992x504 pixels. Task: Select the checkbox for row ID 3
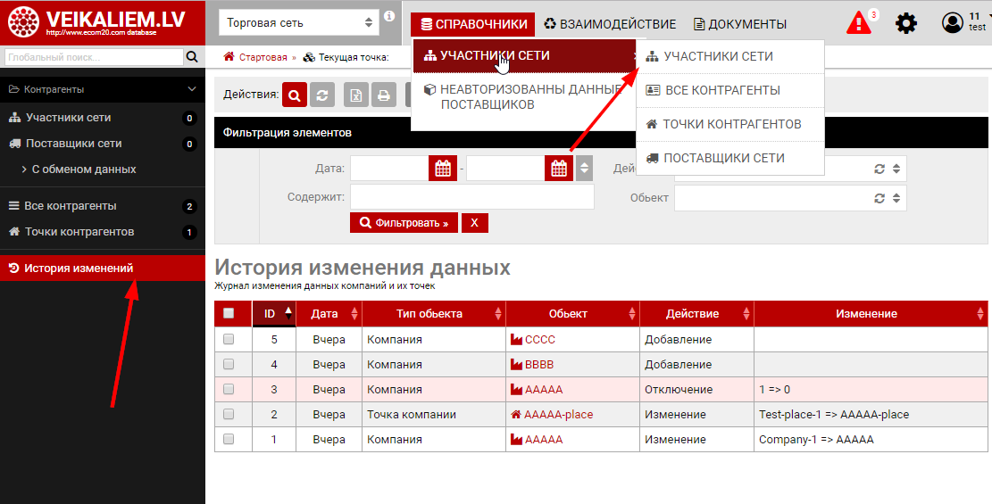(229, 390)
